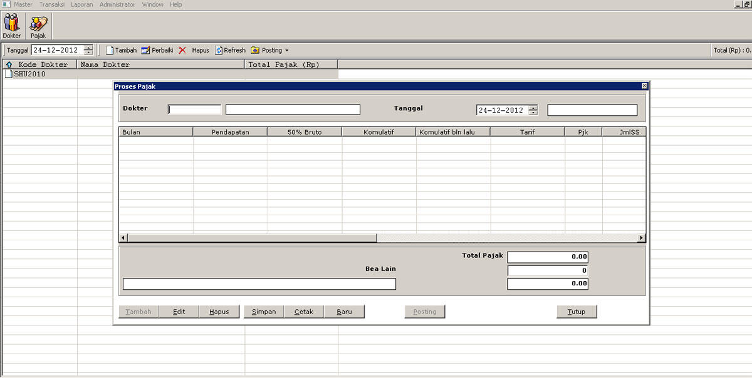Click the Bea Lain value field
Image resolution: width=752 pixels, height=378 pixels.
point(548,270)
